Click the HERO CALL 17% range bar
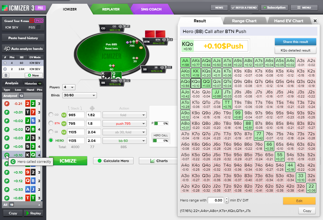The height and width of the screenshot is (220, 323). click(x=161, y=141)
